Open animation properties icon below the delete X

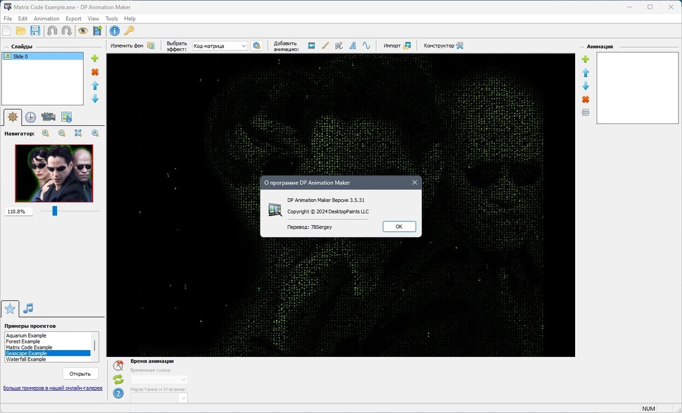click(x=585, y=112)
